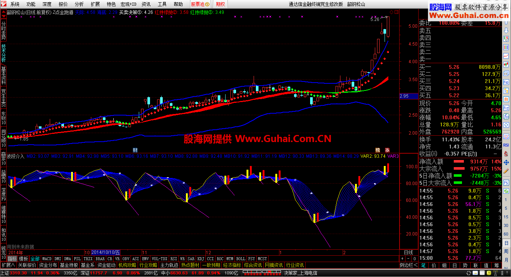
Task: Click the 期权 button in top bar
Action: [221, 4]
